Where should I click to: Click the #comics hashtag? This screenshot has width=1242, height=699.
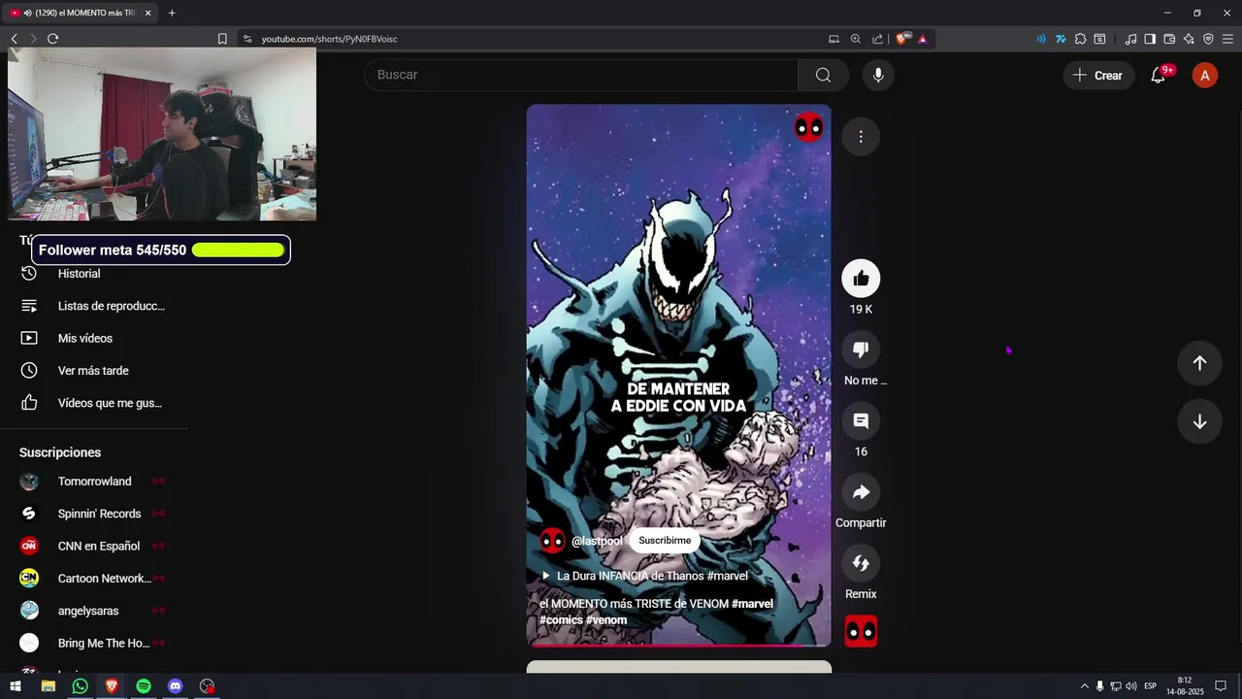561,620
